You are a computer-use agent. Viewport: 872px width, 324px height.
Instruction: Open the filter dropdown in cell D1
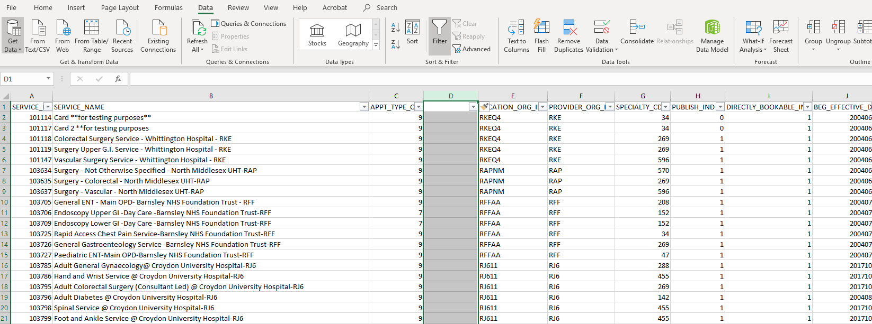[473, 107]
